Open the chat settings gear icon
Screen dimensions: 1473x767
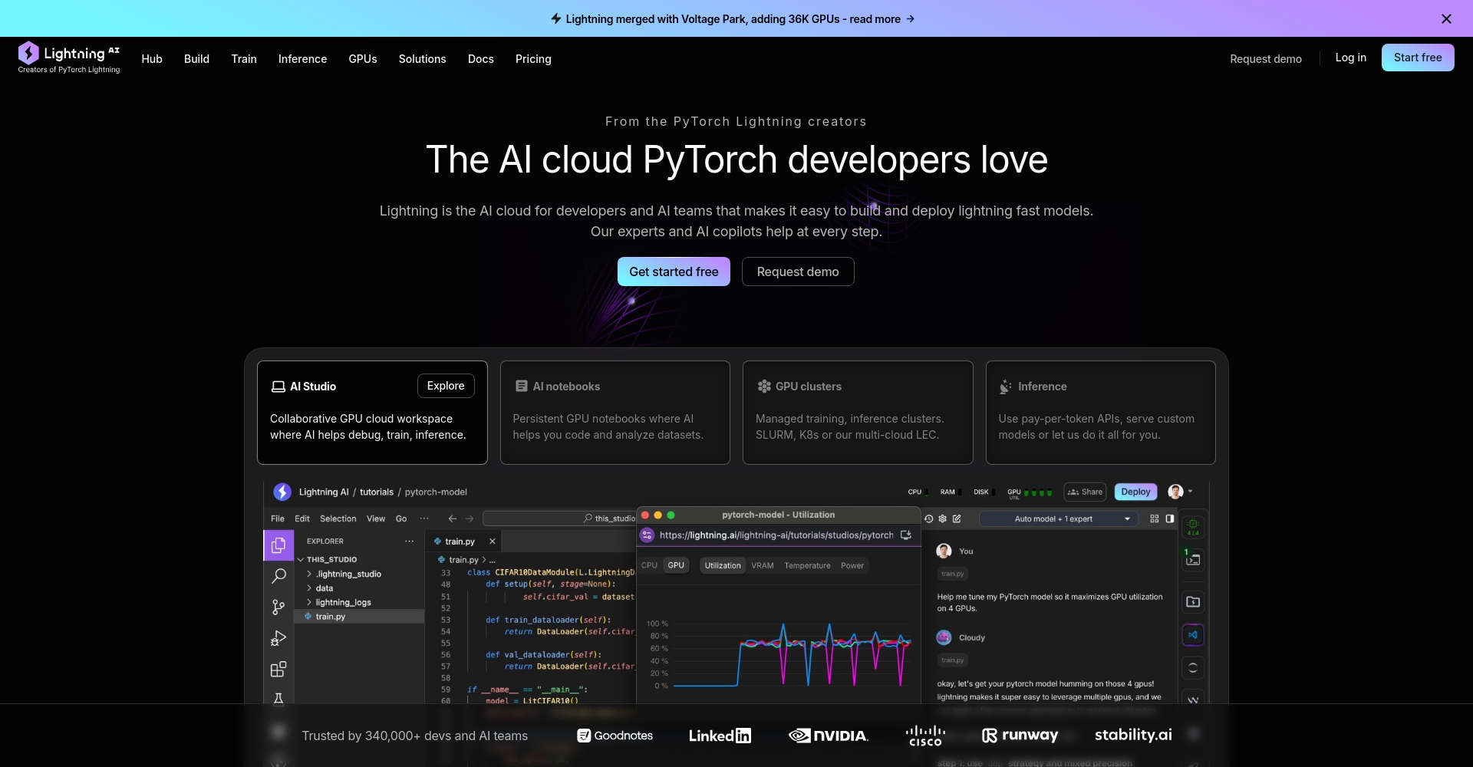(x=943, y=519)
